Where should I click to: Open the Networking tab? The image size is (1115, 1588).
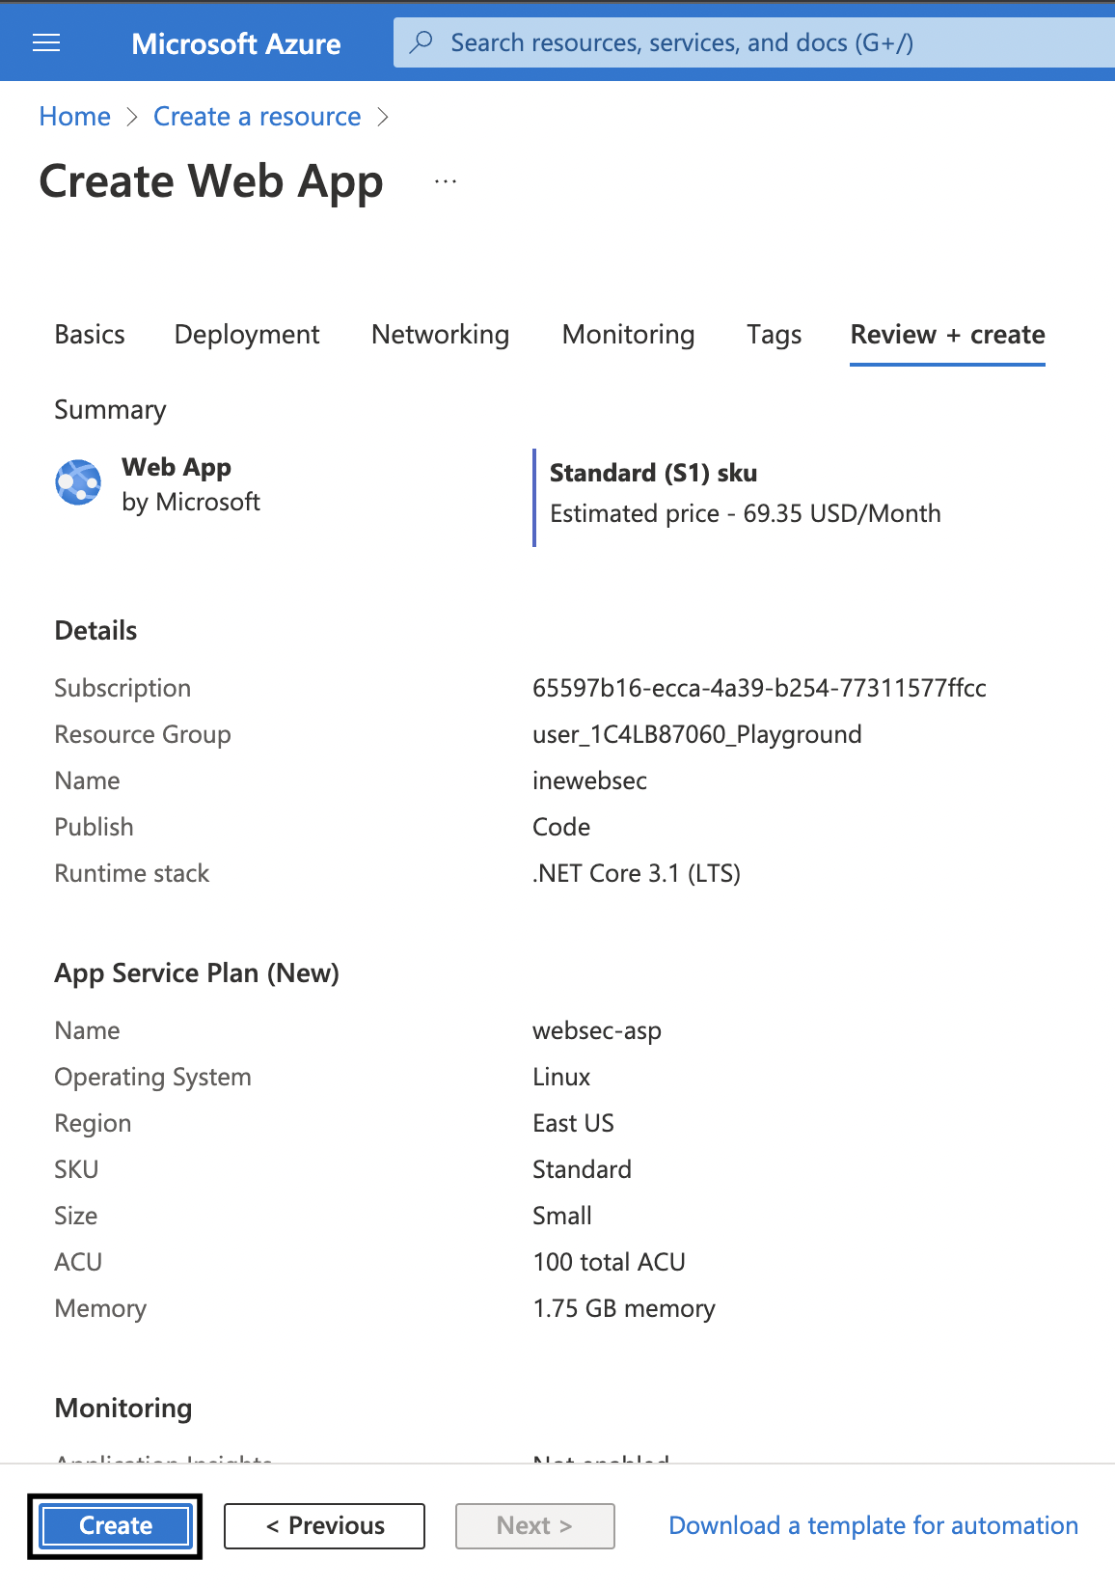440,335
